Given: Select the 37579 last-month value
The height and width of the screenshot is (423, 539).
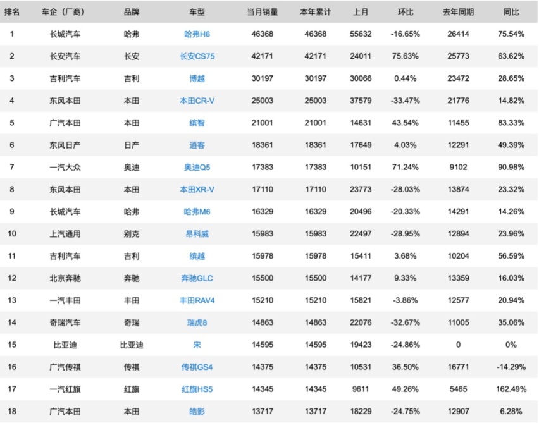Looking at the screenshot, I should point(361,101).
